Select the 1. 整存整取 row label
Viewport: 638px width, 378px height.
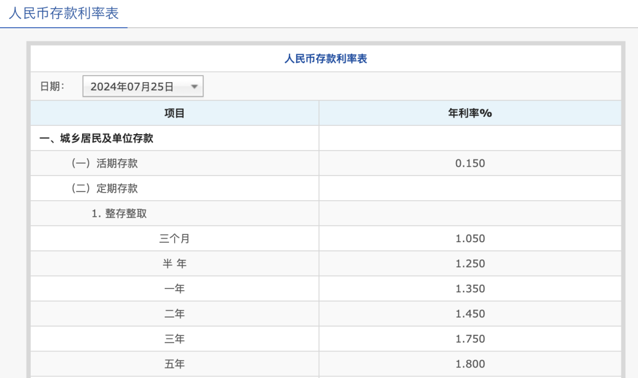point(119,214)
